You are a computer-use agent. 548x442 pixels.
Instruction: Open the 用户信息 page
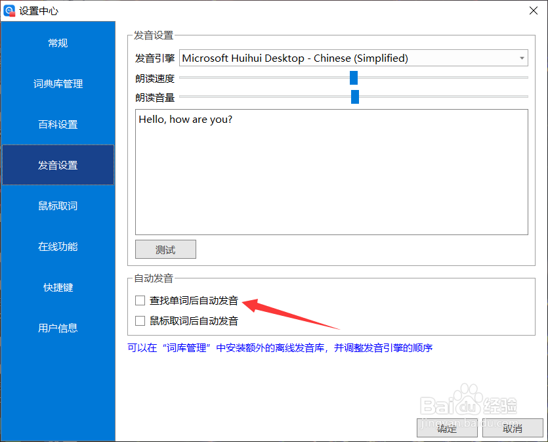pos(58,328)
